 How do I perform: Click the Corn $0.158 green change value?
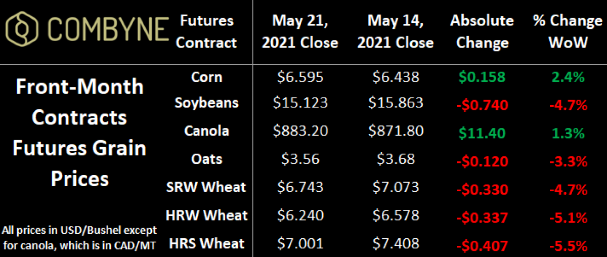tap(482, 77)
